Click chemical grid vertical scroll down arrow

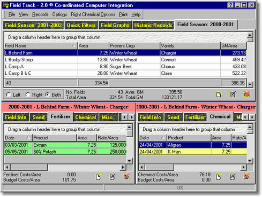(x=250, y=161)
